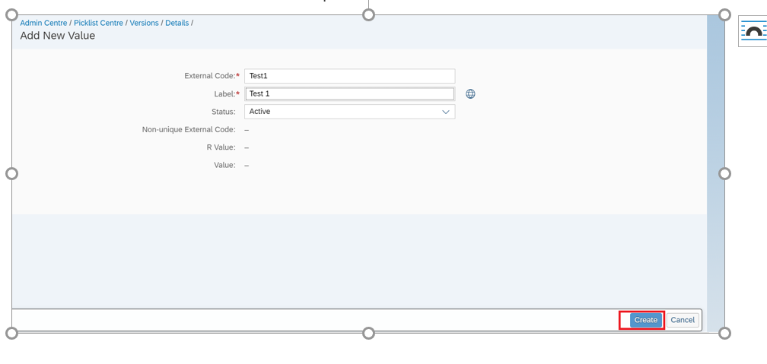The width and height of the screenshot is (767, 364).
Task: Click the Create button
Action: tap(646, 320)
